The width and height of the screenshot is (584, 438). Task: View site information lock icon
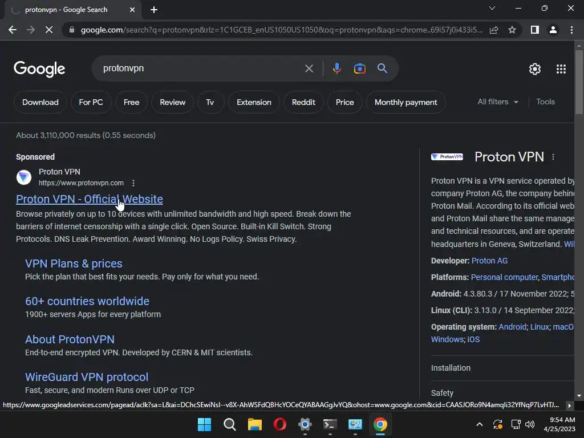(x=72, y=30)
